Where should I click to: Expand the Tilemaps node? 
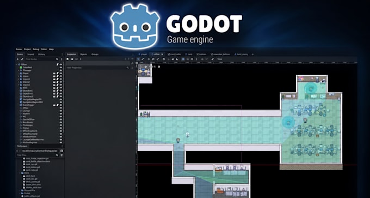pos(18,70)
